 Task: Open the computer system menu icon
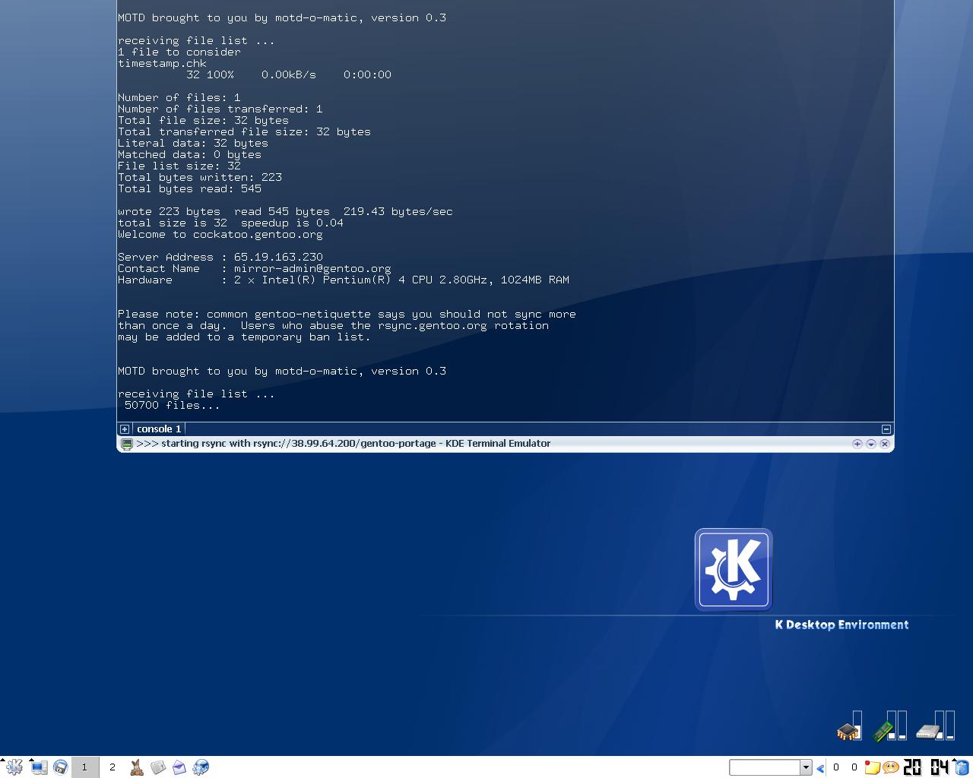tap(39, 767)
